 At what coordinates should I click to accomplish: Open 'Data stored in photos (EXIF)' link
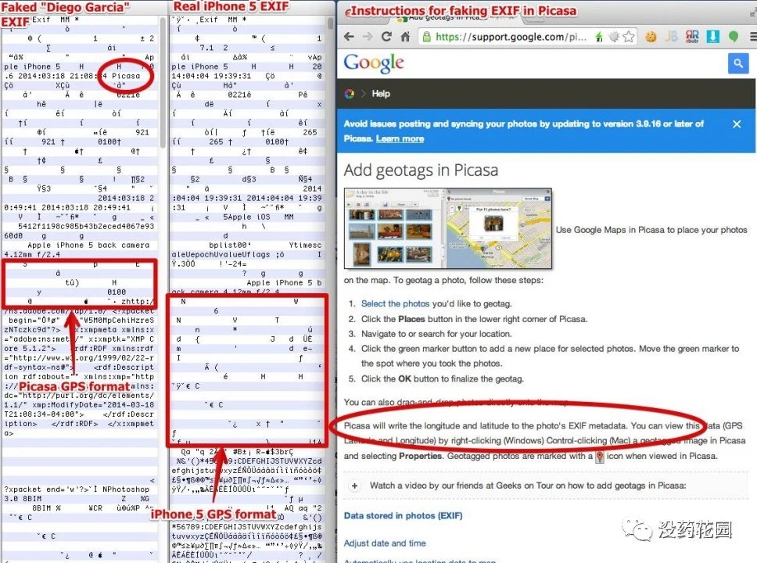click(x=403, y=515)
